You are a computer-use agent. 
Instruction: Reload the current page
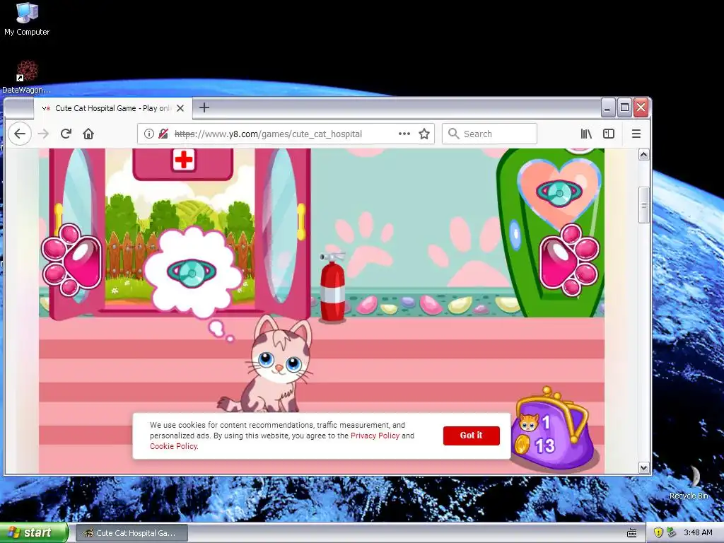[x=66, y=134]
